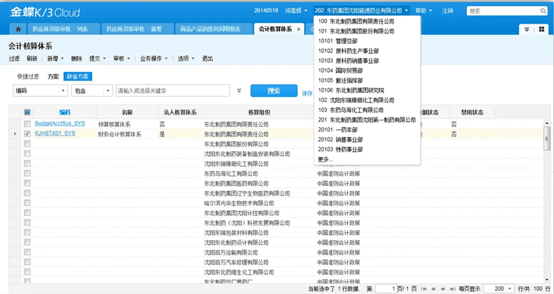Open the tab list double-chevron icon

point(526,29)
